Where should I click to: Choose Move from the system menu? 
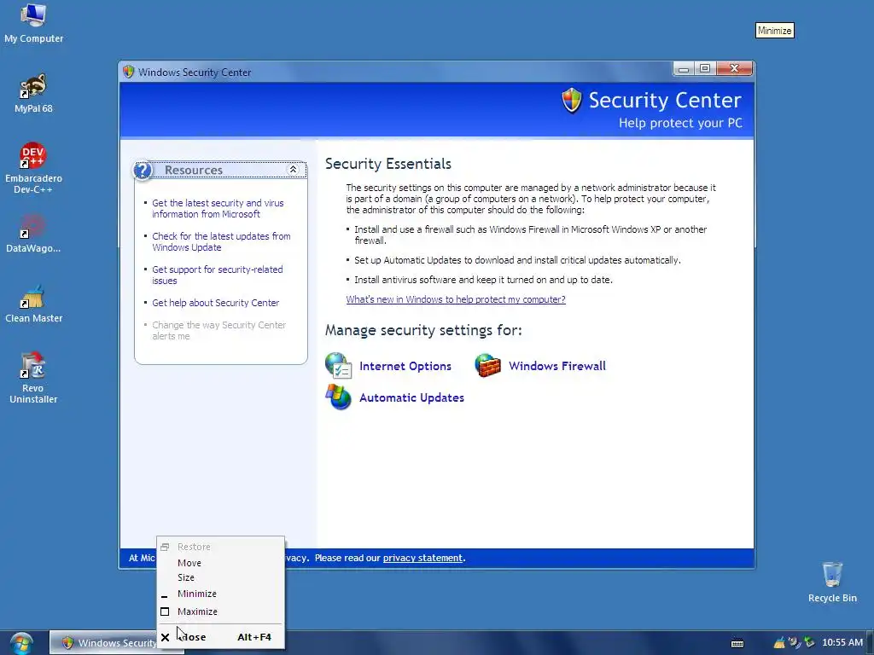click(221, 563)
